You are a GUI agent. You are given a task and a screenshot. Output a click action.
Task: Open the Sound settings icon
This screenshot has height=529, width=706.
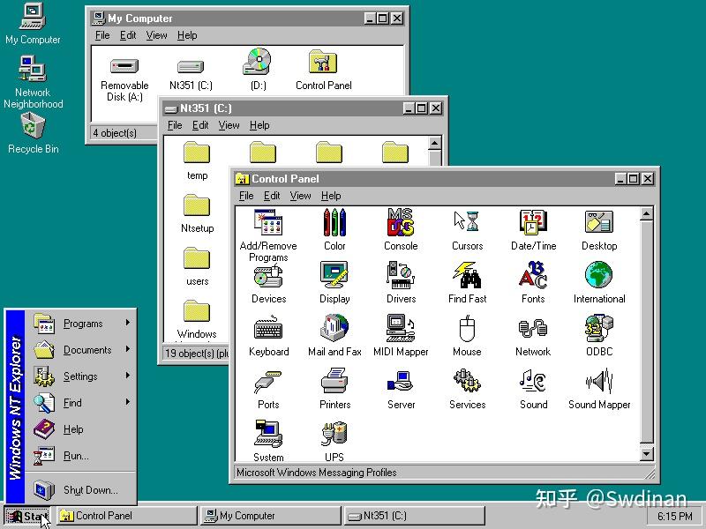(x=533, y=383)
